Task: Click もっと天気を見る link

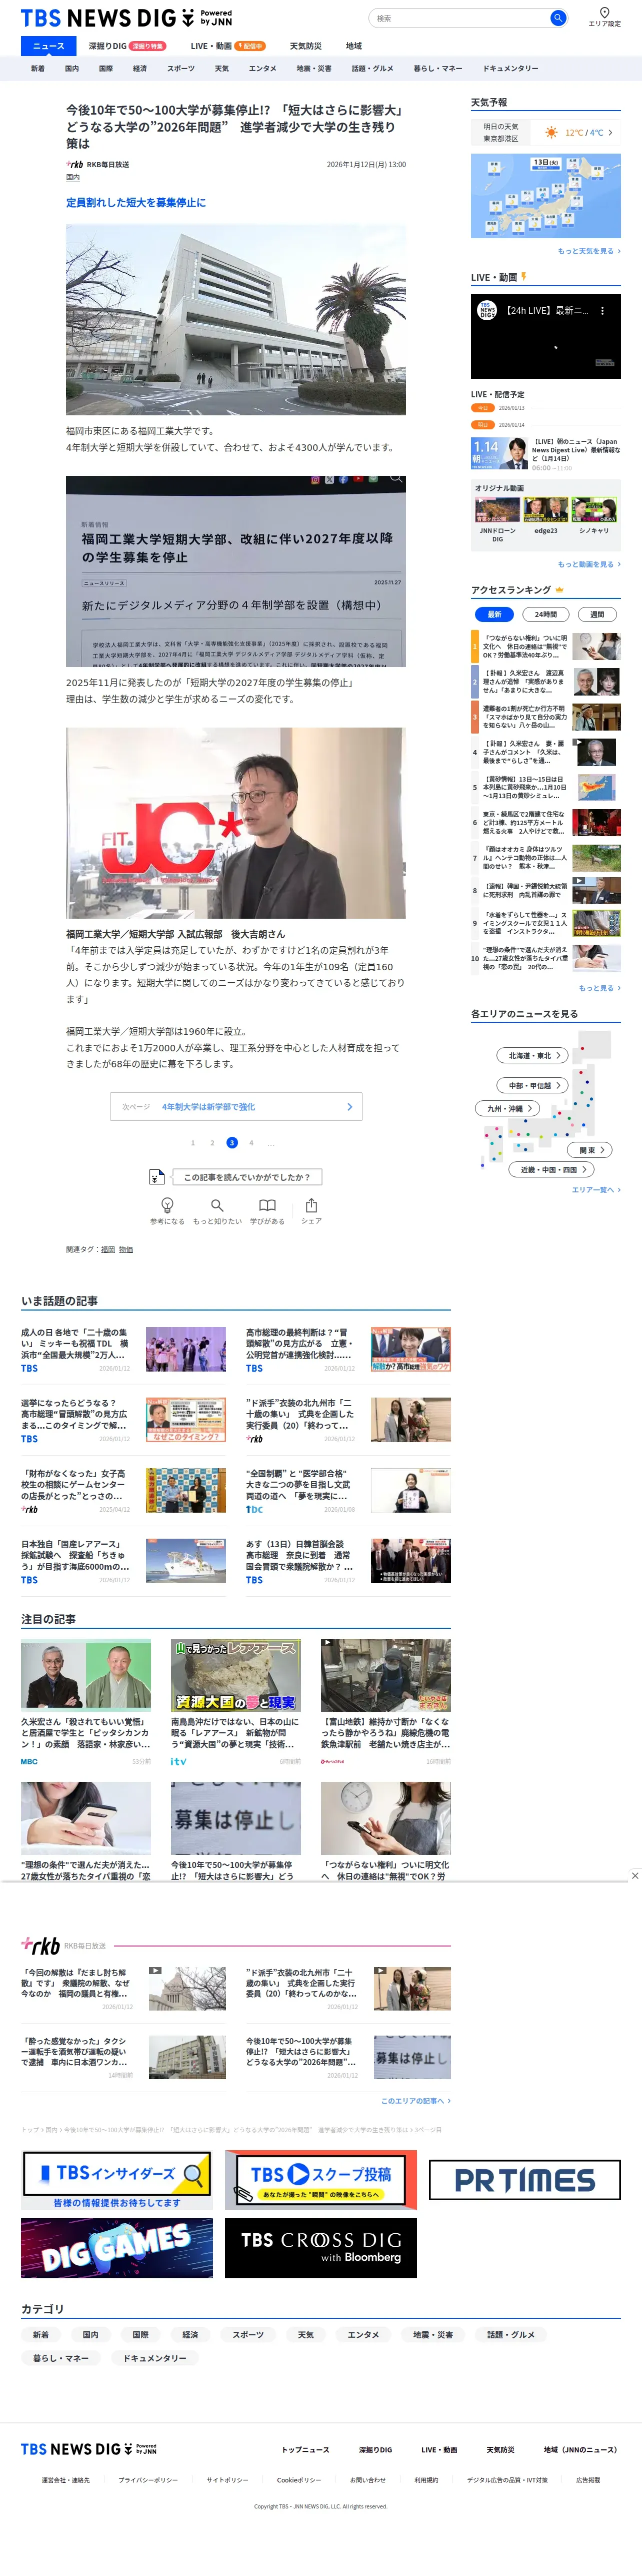Action: coord(589,251)
